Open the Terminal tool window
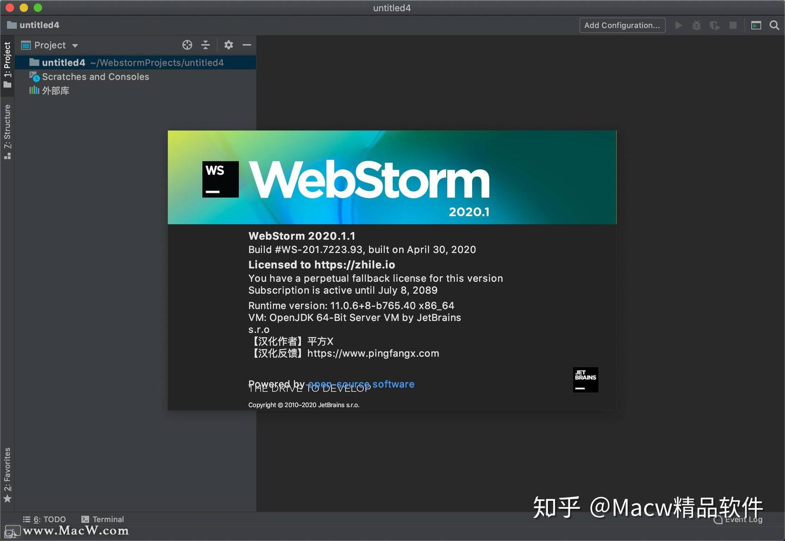Viewport: 785px width, 541px height. (x=102, y=519)
